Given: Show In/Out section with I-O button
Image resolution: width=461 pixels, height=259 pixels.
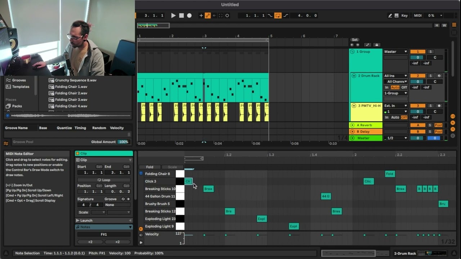Looking at the screenshot, I should pos(453,117).
